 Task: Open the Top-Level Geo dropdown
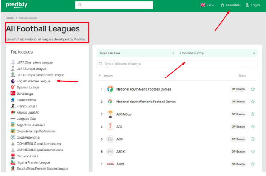click(136, 53)
